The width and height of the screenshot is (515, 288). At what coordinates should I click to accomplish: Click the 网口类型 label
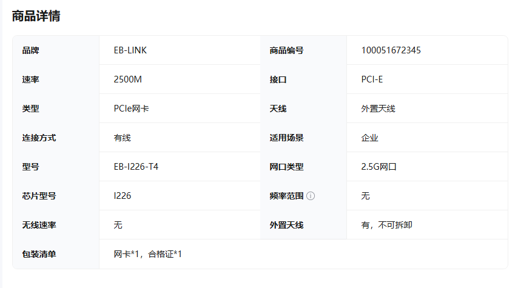click(x=286, y=167)
